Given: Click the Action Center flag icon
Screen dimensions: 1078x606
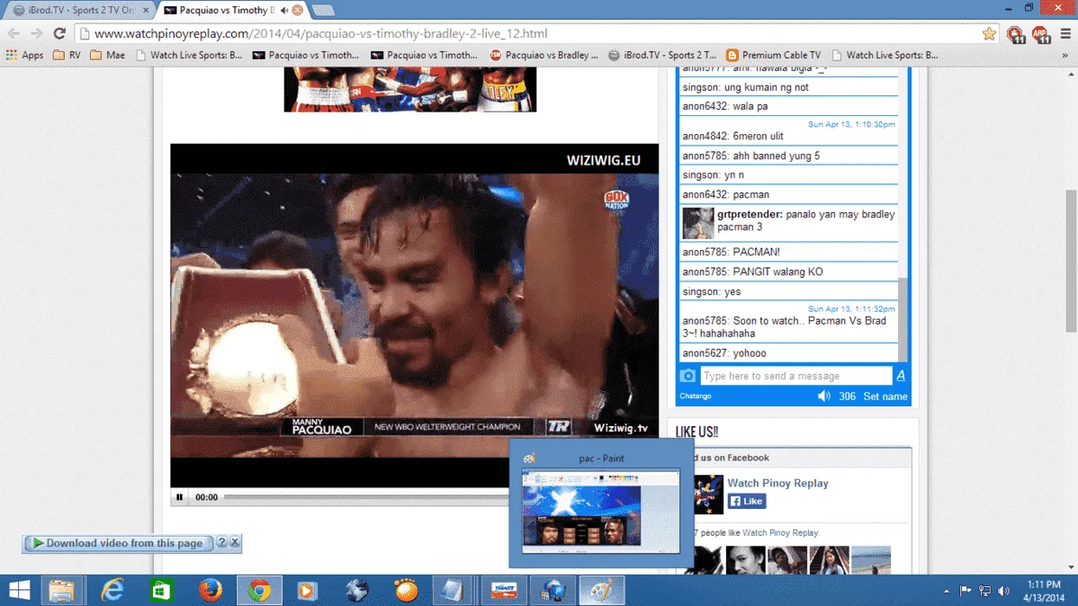Looking at the screenshot, I should (x=966, y=591).
